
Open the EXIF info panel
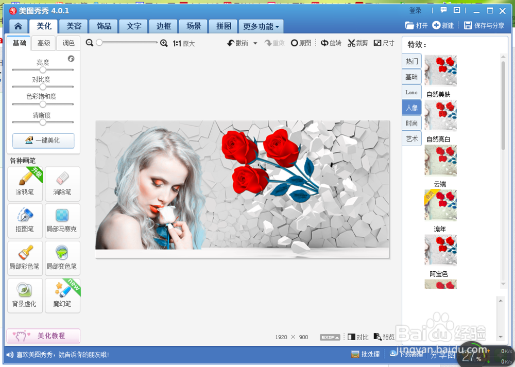(330, 337)
